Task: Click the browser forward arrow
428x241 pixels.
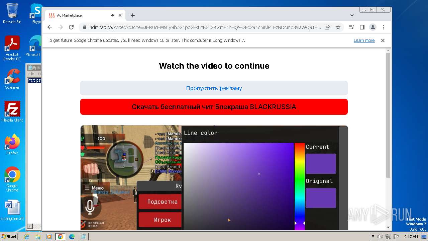Action: coord(61,27)
